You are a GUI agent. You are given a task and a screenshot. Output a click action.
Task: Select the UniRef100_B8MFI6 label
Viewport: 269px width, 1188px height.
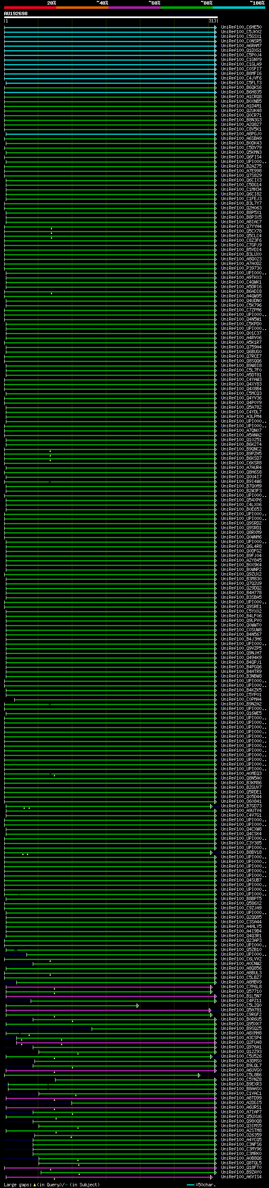pyautogui.click(x=241, y=73)
